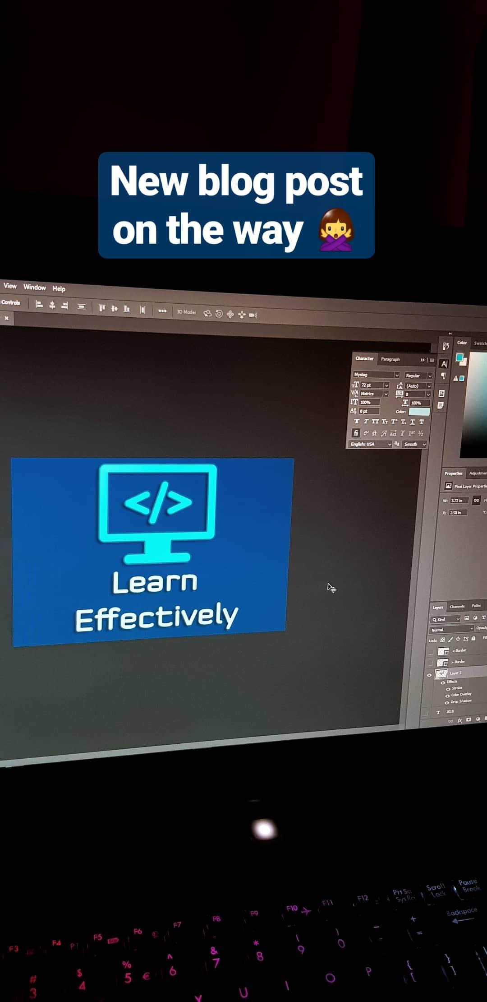Click the align left edges icon
487x1002 pixels.
(40, 305)
